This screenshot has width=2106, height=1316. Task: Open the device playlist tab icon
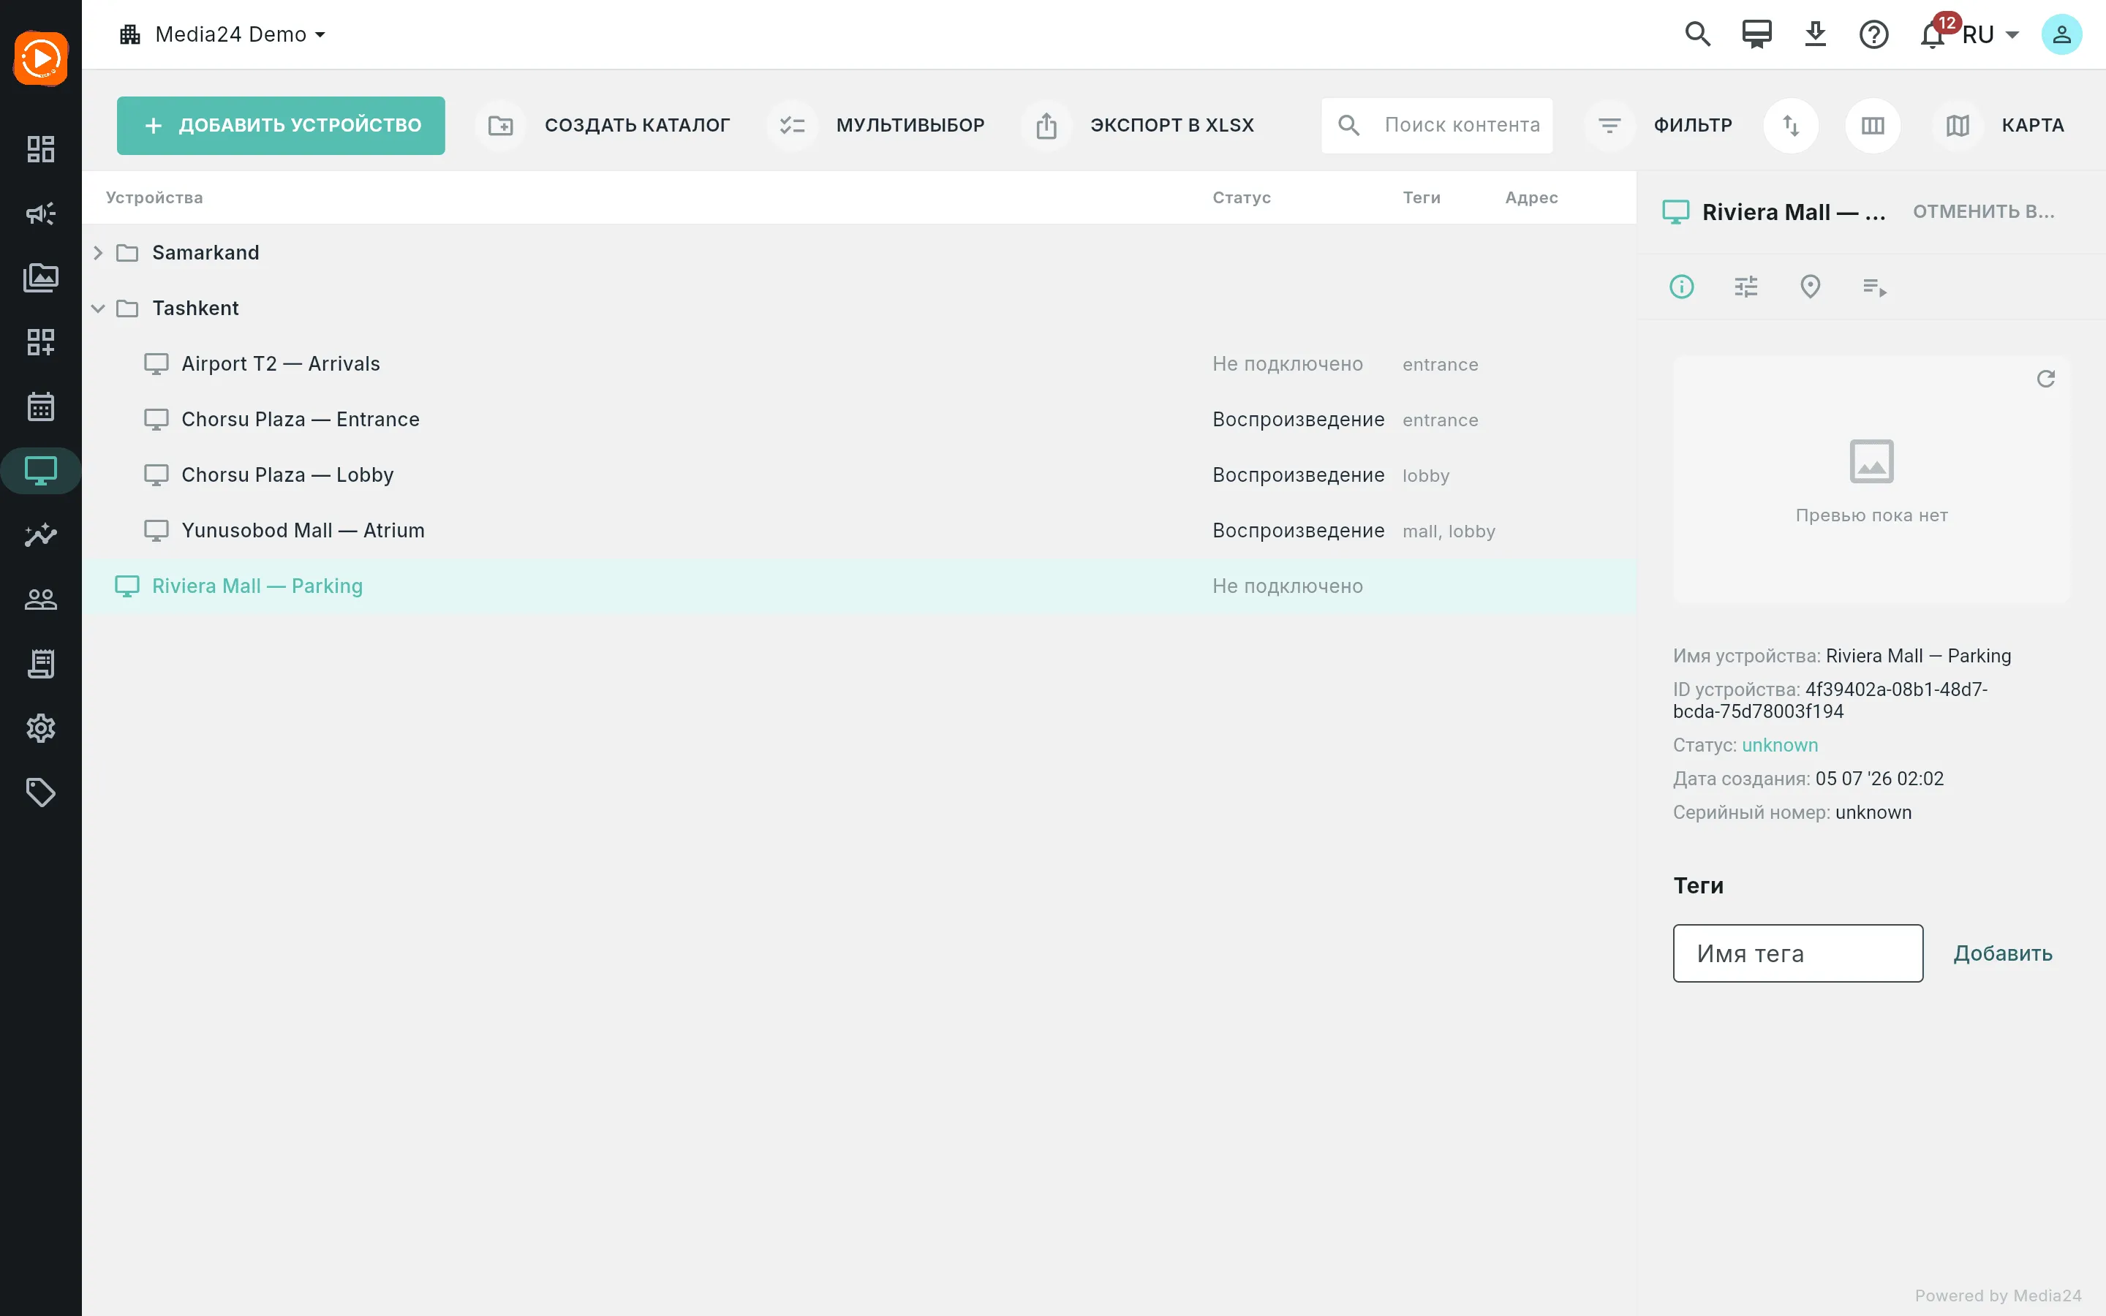pyautogui.click(x=1874, y=287)
